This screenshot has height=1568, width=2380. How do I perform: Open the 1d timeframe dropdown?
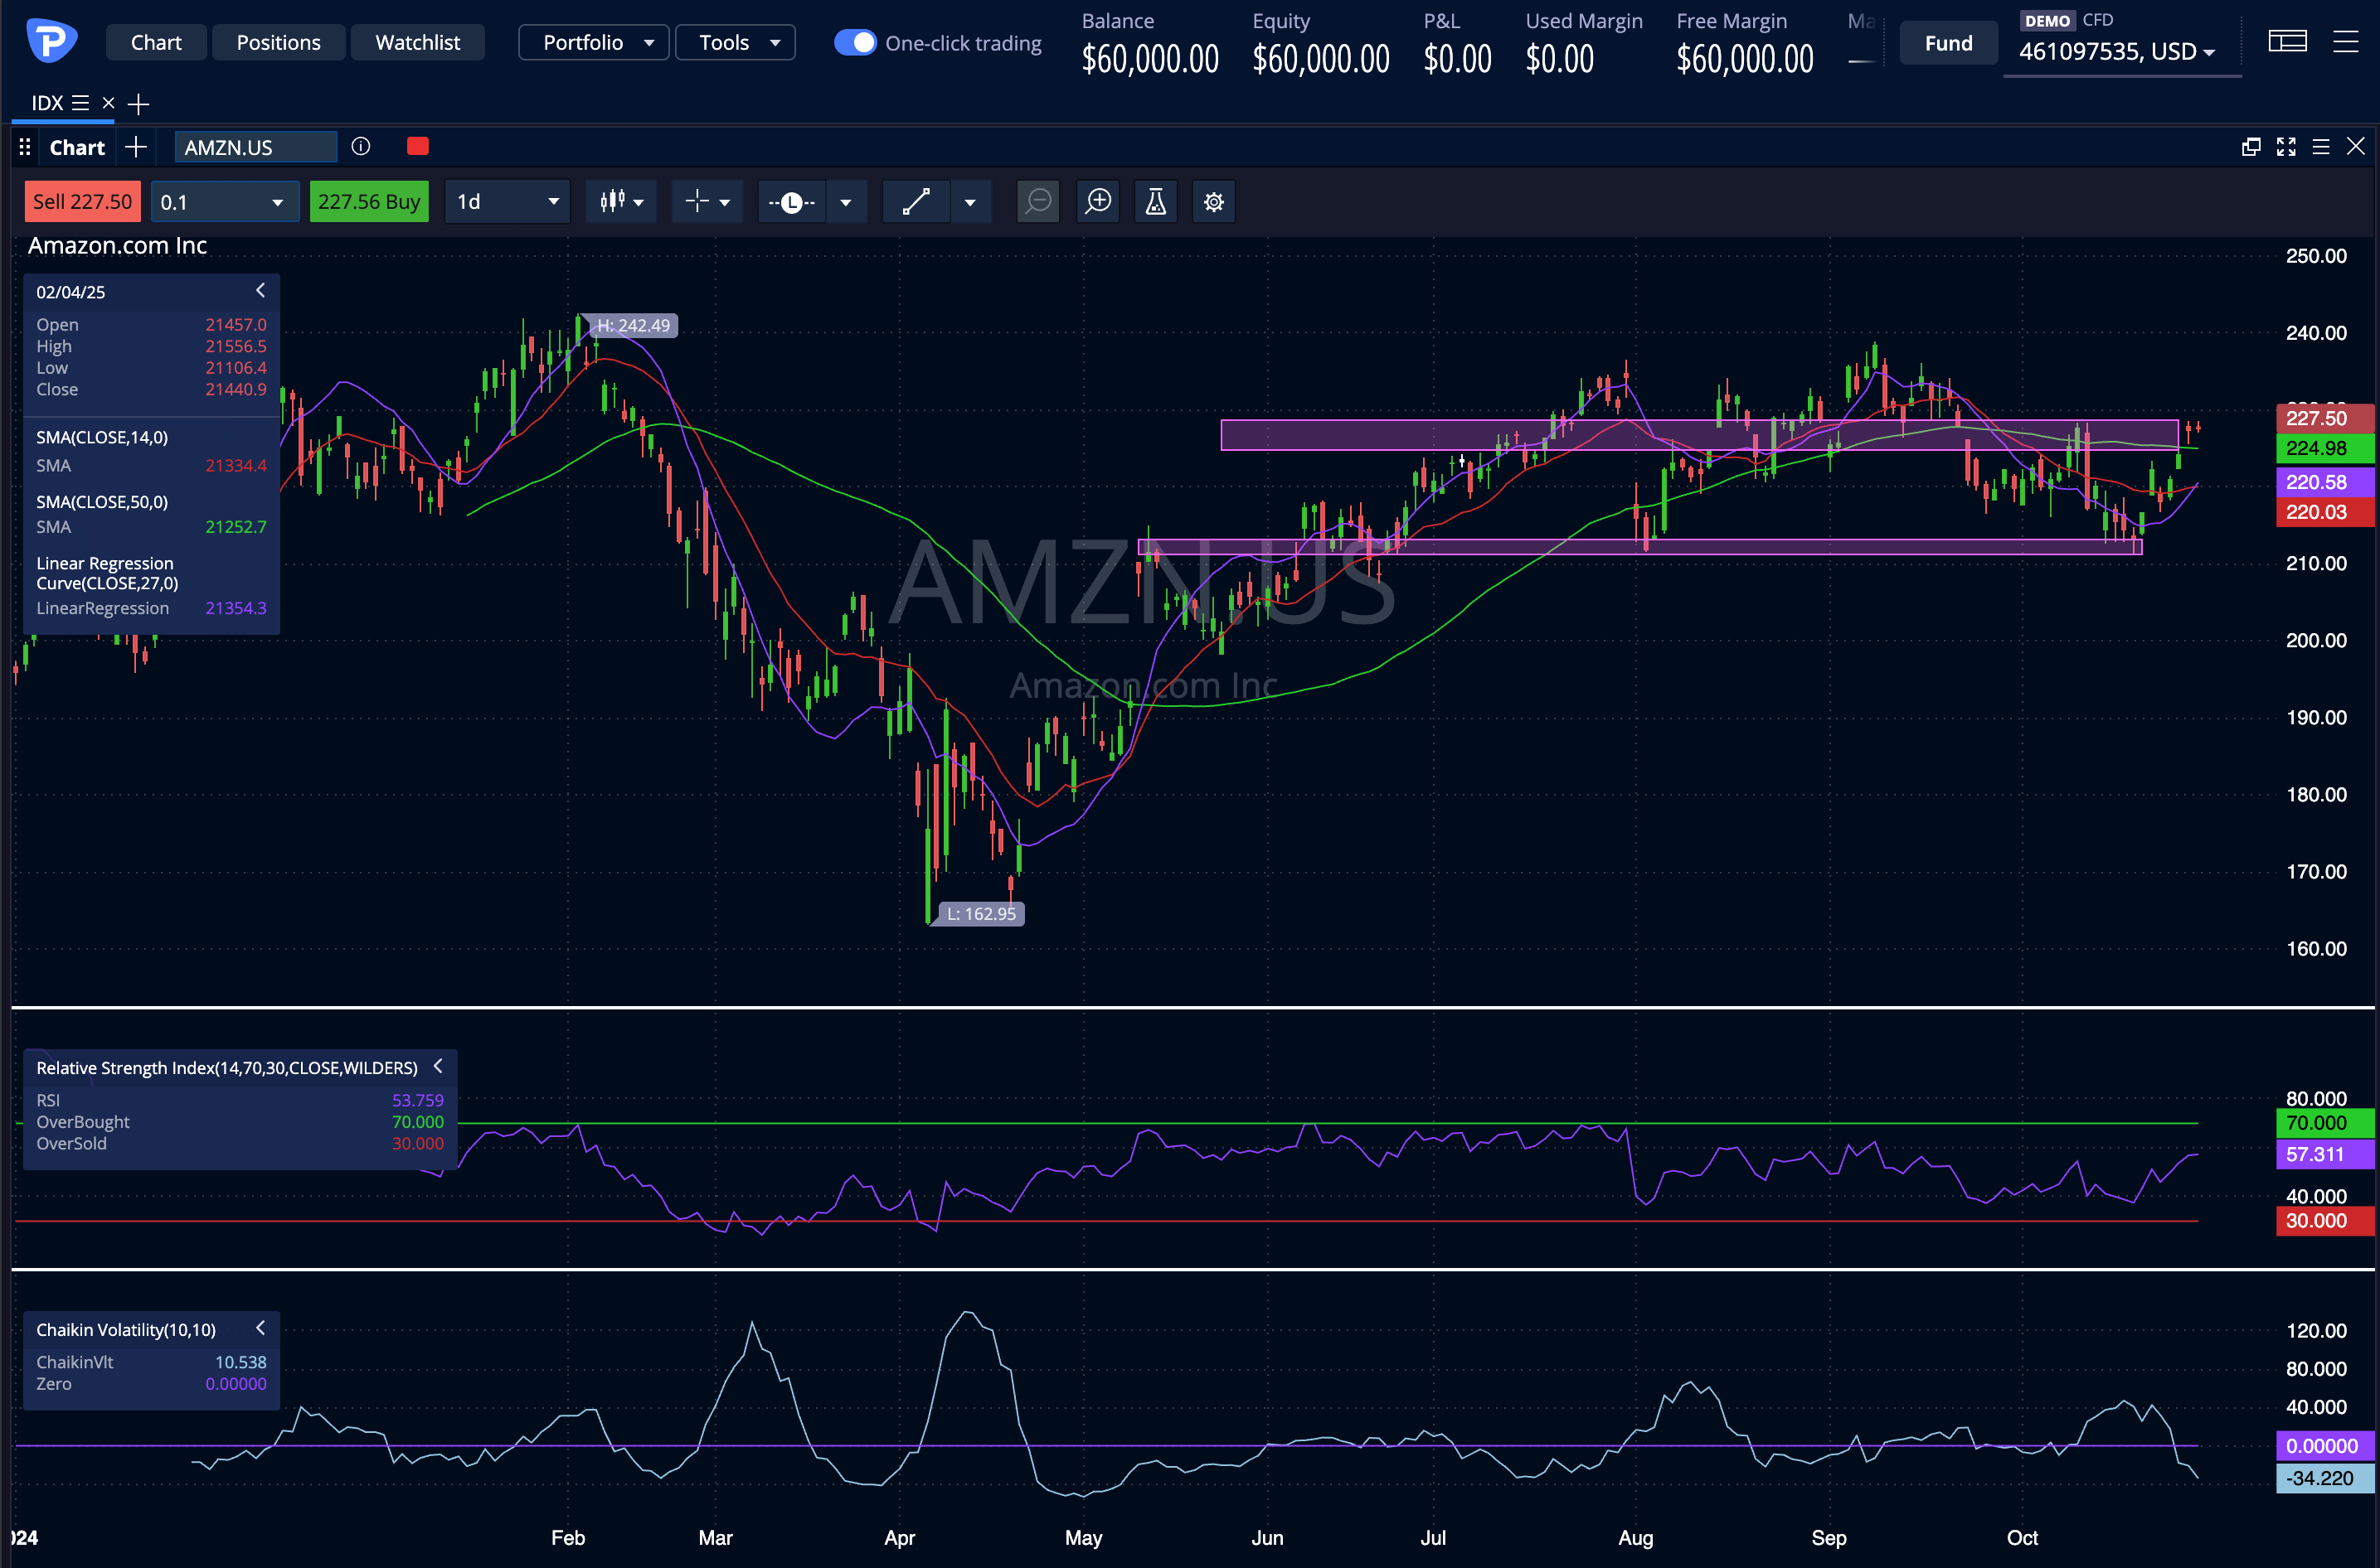click(508, 202)
